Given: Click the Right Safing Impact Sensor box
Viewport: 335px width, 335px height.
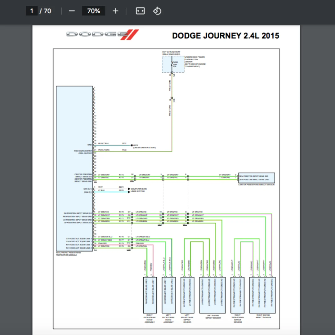Looking at the screenshot, I should coord(262,295).
